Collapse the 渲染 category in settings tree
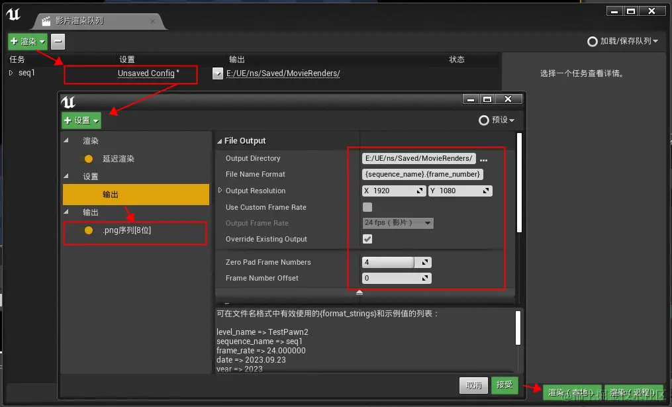Viewport: 672px width, 407px height. tap(66, 140)
